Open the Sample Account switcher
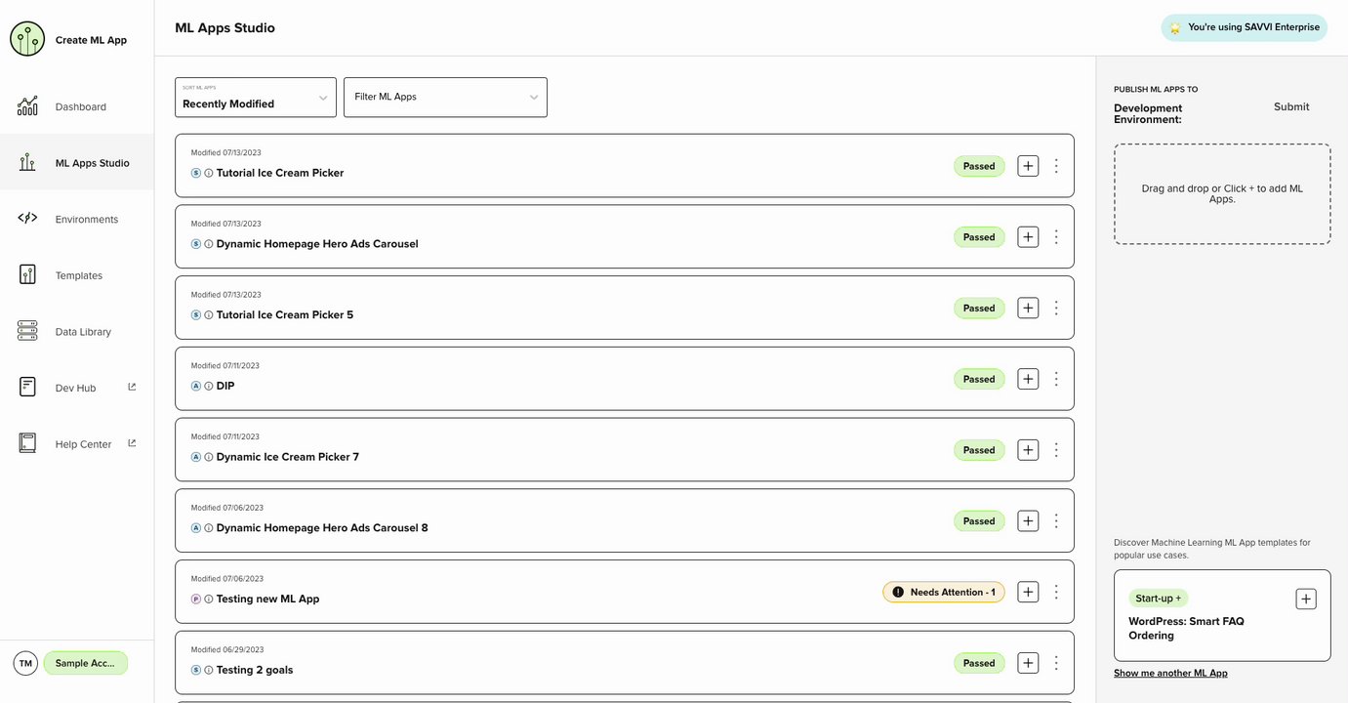This screenshot has width=1348, height=703. pos(85,663)
